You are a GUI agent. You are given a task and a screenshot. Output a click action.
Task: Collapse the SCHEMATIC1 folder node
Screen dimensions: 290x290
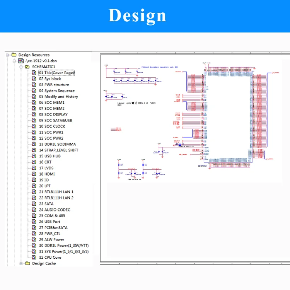[x=21, y=67]
